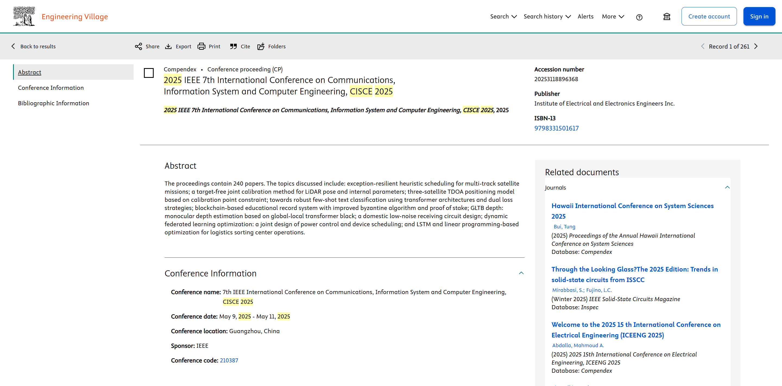782x386 pixels.
Task: Open the Folders icon
Action: tap(261, 46)
